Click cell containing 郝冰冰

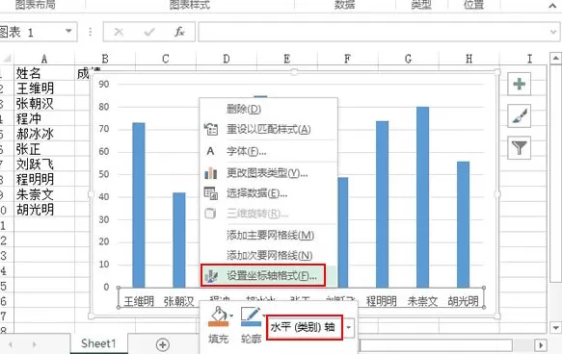44,134
